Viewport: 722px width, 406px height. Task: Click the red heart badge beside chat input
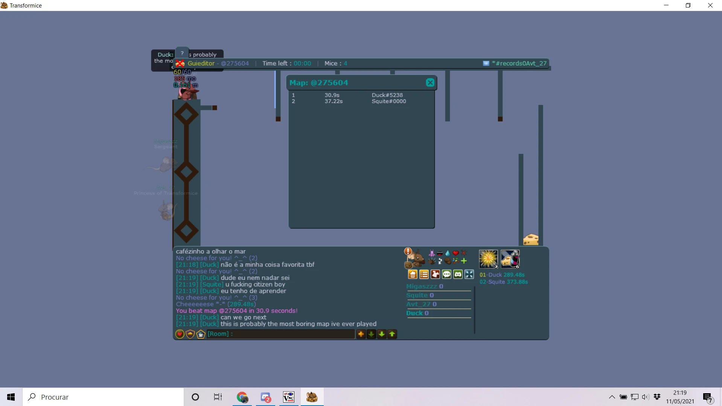coord(180,334)
